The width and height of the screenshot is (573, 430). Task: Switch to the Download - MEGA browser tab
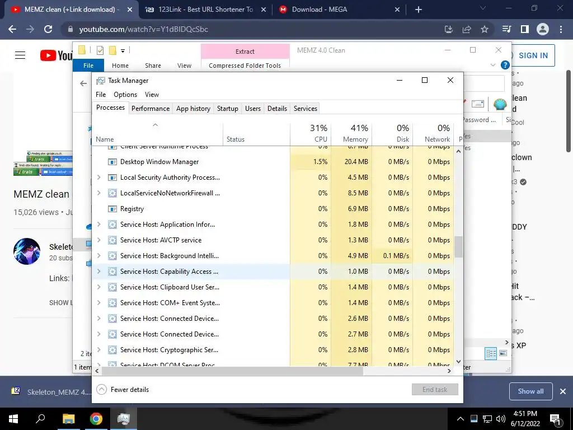340,10
